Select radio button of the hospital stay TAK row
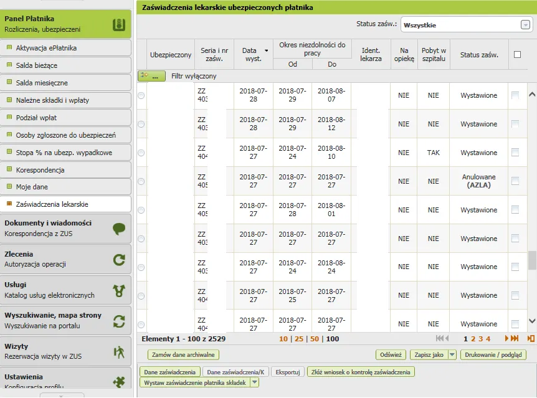 click(141, 153)
